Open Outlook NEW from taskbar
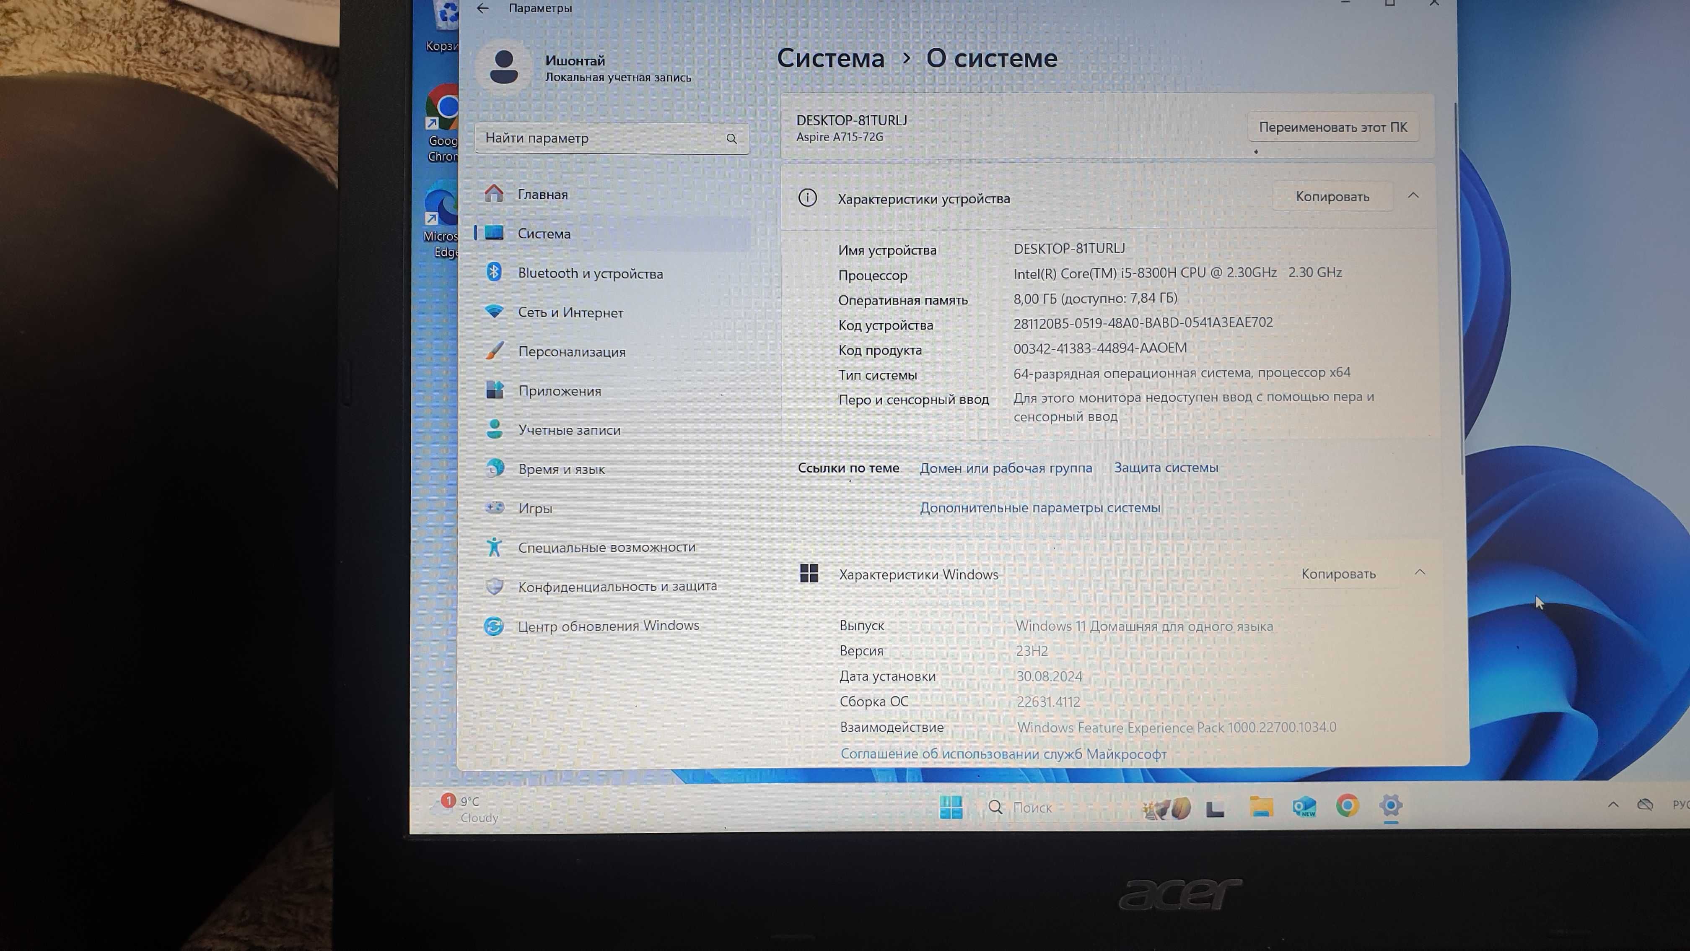The width and height of the screenshot is (1690, 951). [1304, 807]
